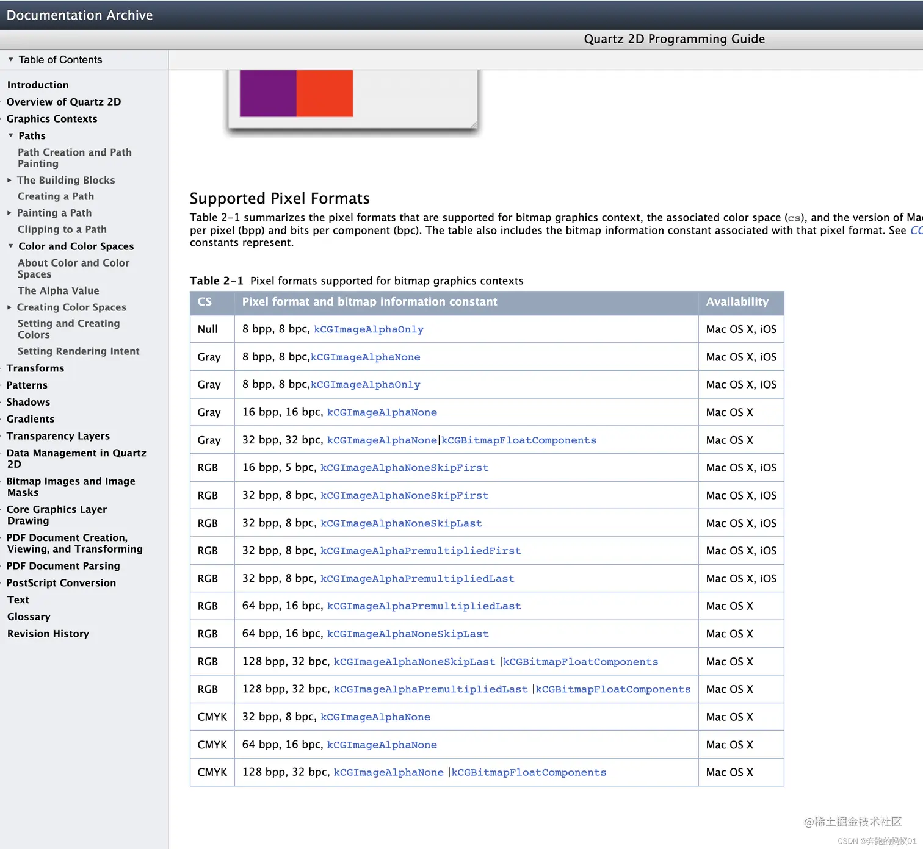The width and height of the screenshot is (923, 849).
Task: Open kCGBitmapFloatComponents in Gray 32 bpp row
Action: click(519, 440)
